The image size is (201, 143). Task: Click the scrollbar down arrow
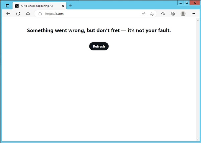198,139
